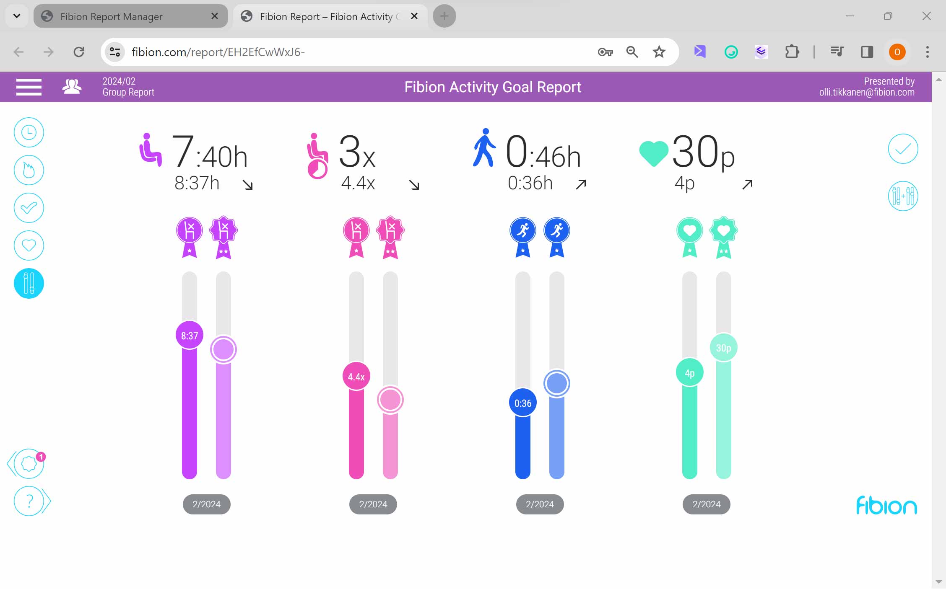Click the presenter email olli.tikkanen@fibion.com
This screenshot has height=589, width=946.
coord(867,92)
